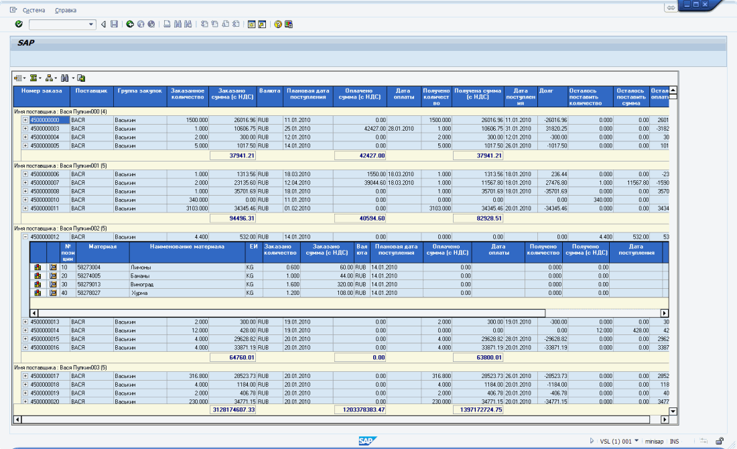
Task: Click the Наименование материала sub-table header
Action: pos(187,253)
